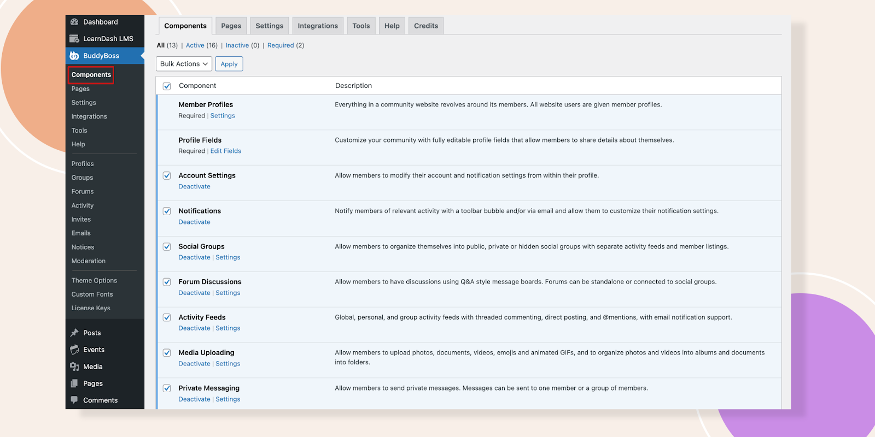The image size is (875, 437).
Task: Deactivate Private Messaging component
Action: tap(194, 399)
